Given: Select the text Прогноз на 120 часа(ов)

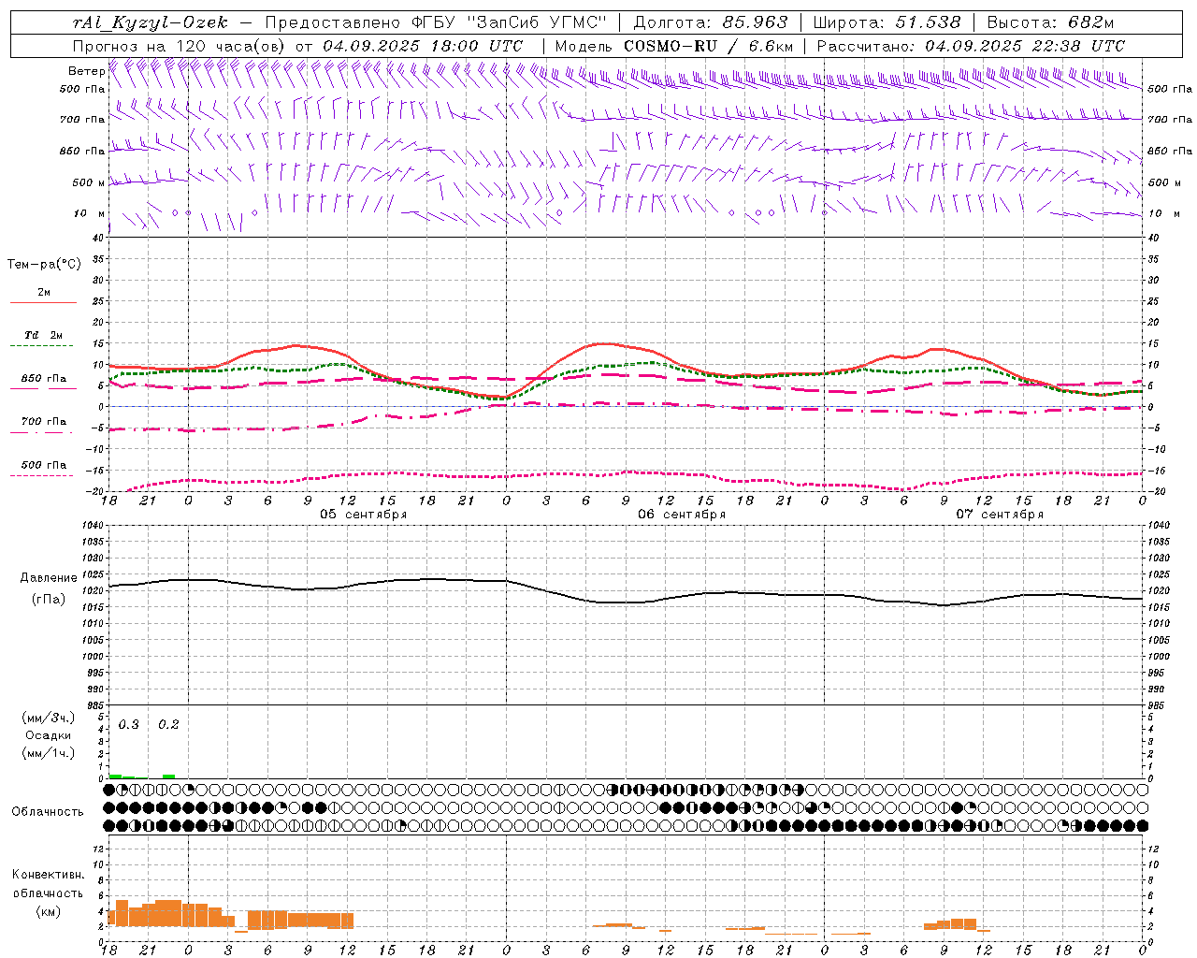Looking at the screenshot, I should coord(180,46).
